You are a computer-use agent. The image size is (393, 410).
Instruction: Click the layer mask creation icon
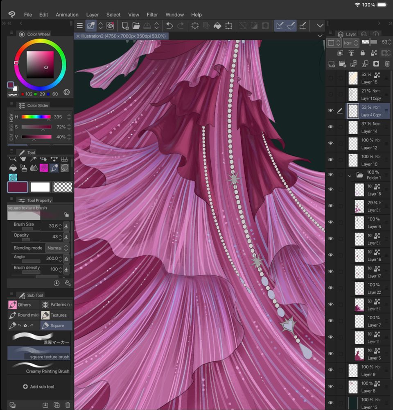pos(376,64)
